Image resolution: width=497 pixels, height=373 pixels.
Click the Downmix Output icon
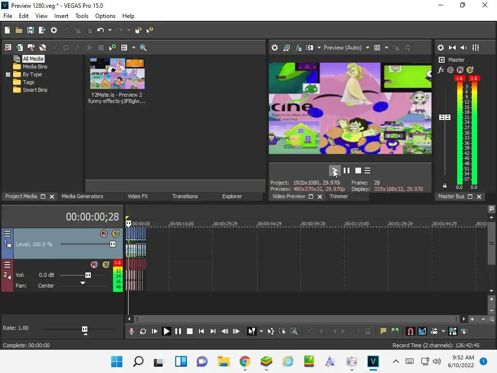point(452,48)
